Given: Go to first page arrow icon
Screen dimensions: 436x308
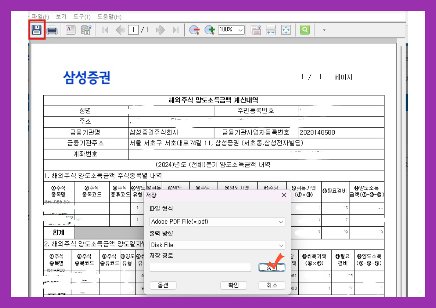Looking at the screenshot, I should click(106, 30).
